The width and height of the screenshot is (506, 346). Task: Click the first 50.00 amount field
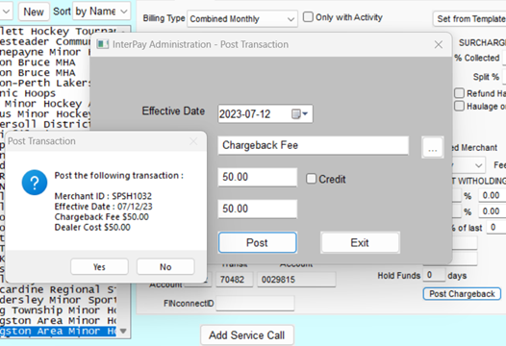pyautogui.click(x=257, y=177)
